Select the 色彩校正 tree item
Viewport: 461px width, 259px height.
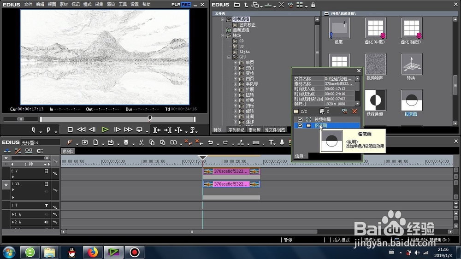point(247,25)
